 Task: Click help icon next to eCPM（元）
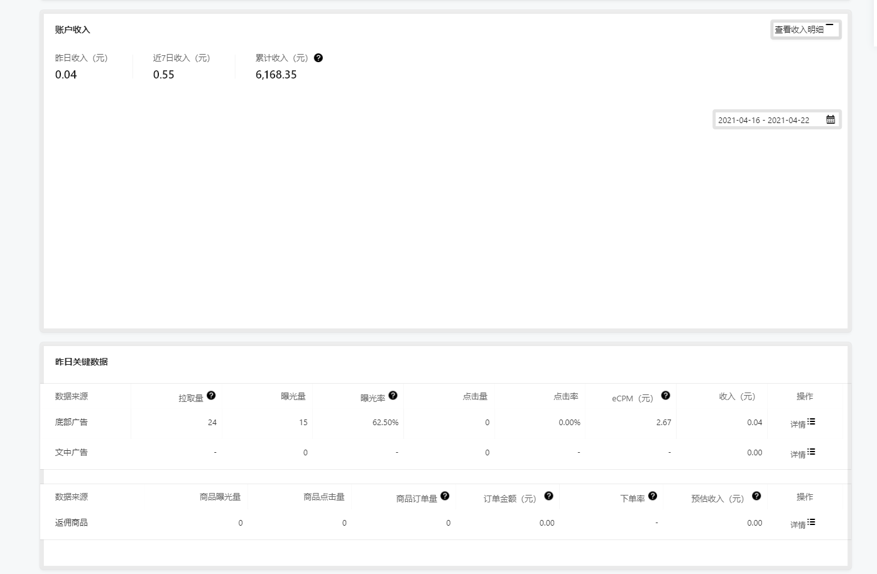665,395
